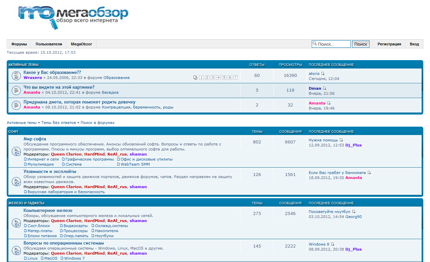Open the "Форумы" menu item

(x=19, y=44)
